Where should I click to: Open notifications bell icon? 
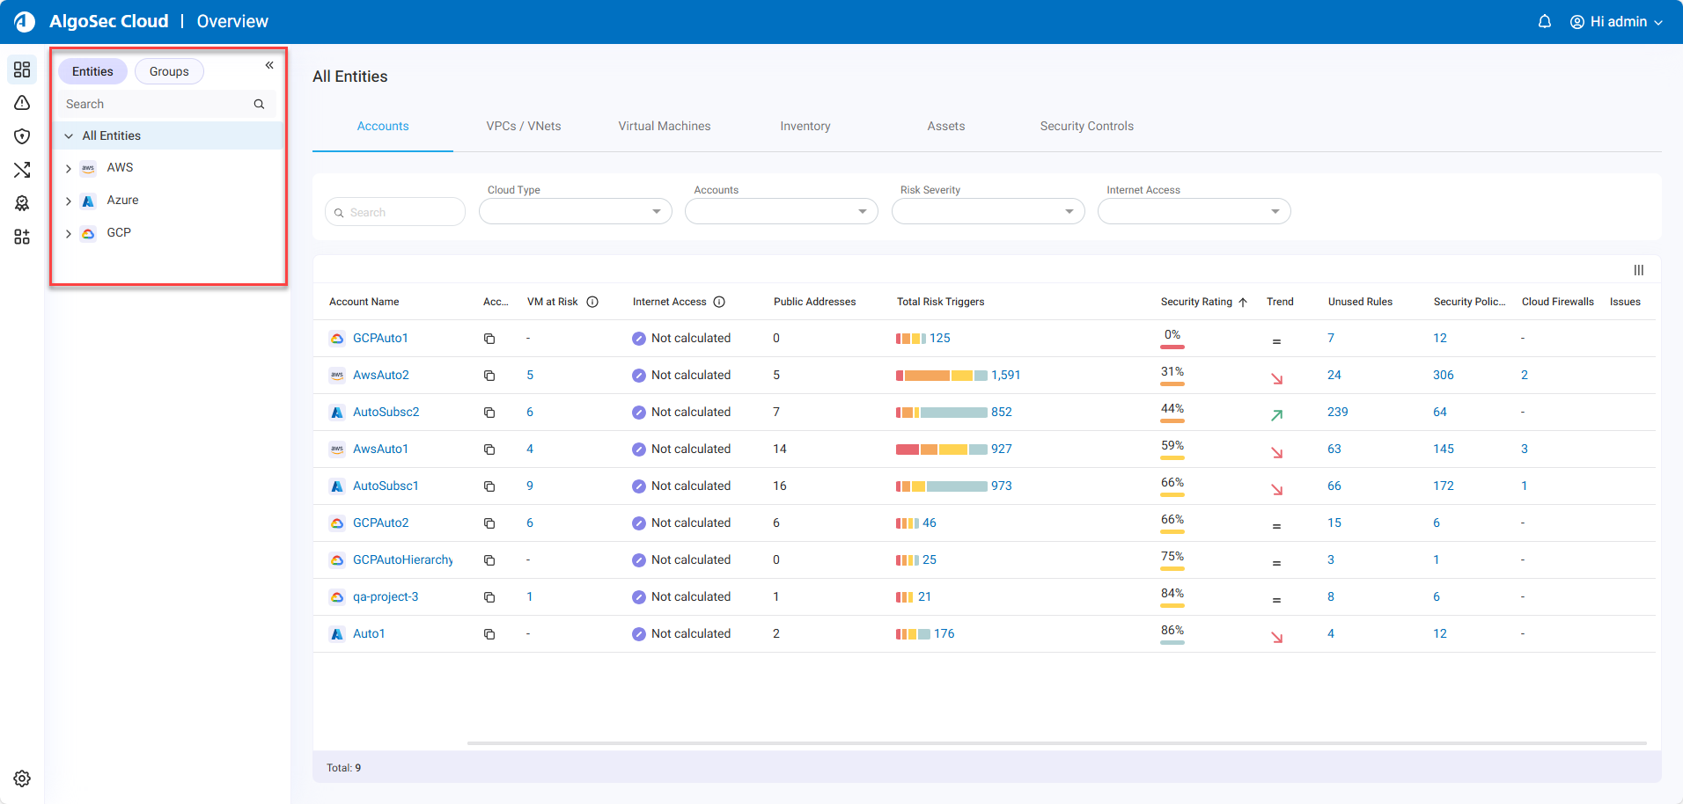[1544, 22]
